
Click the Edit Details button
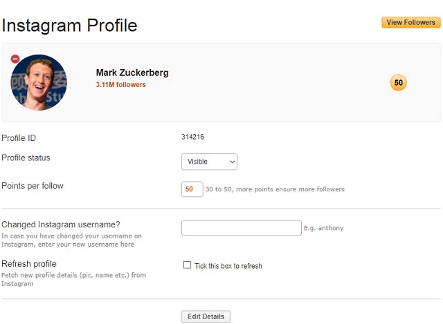click(x=206, y=316)
